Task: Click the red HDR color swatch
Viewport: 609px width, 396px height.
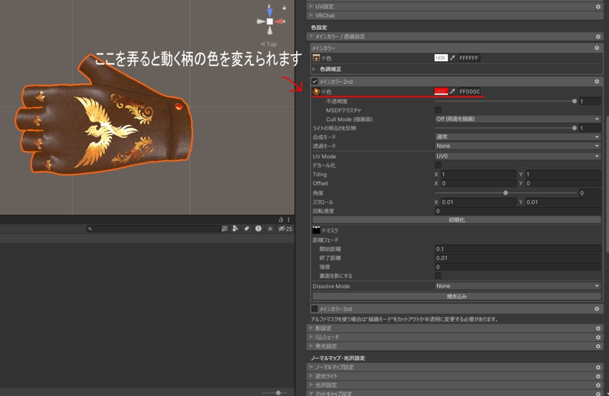Action: 441,92
